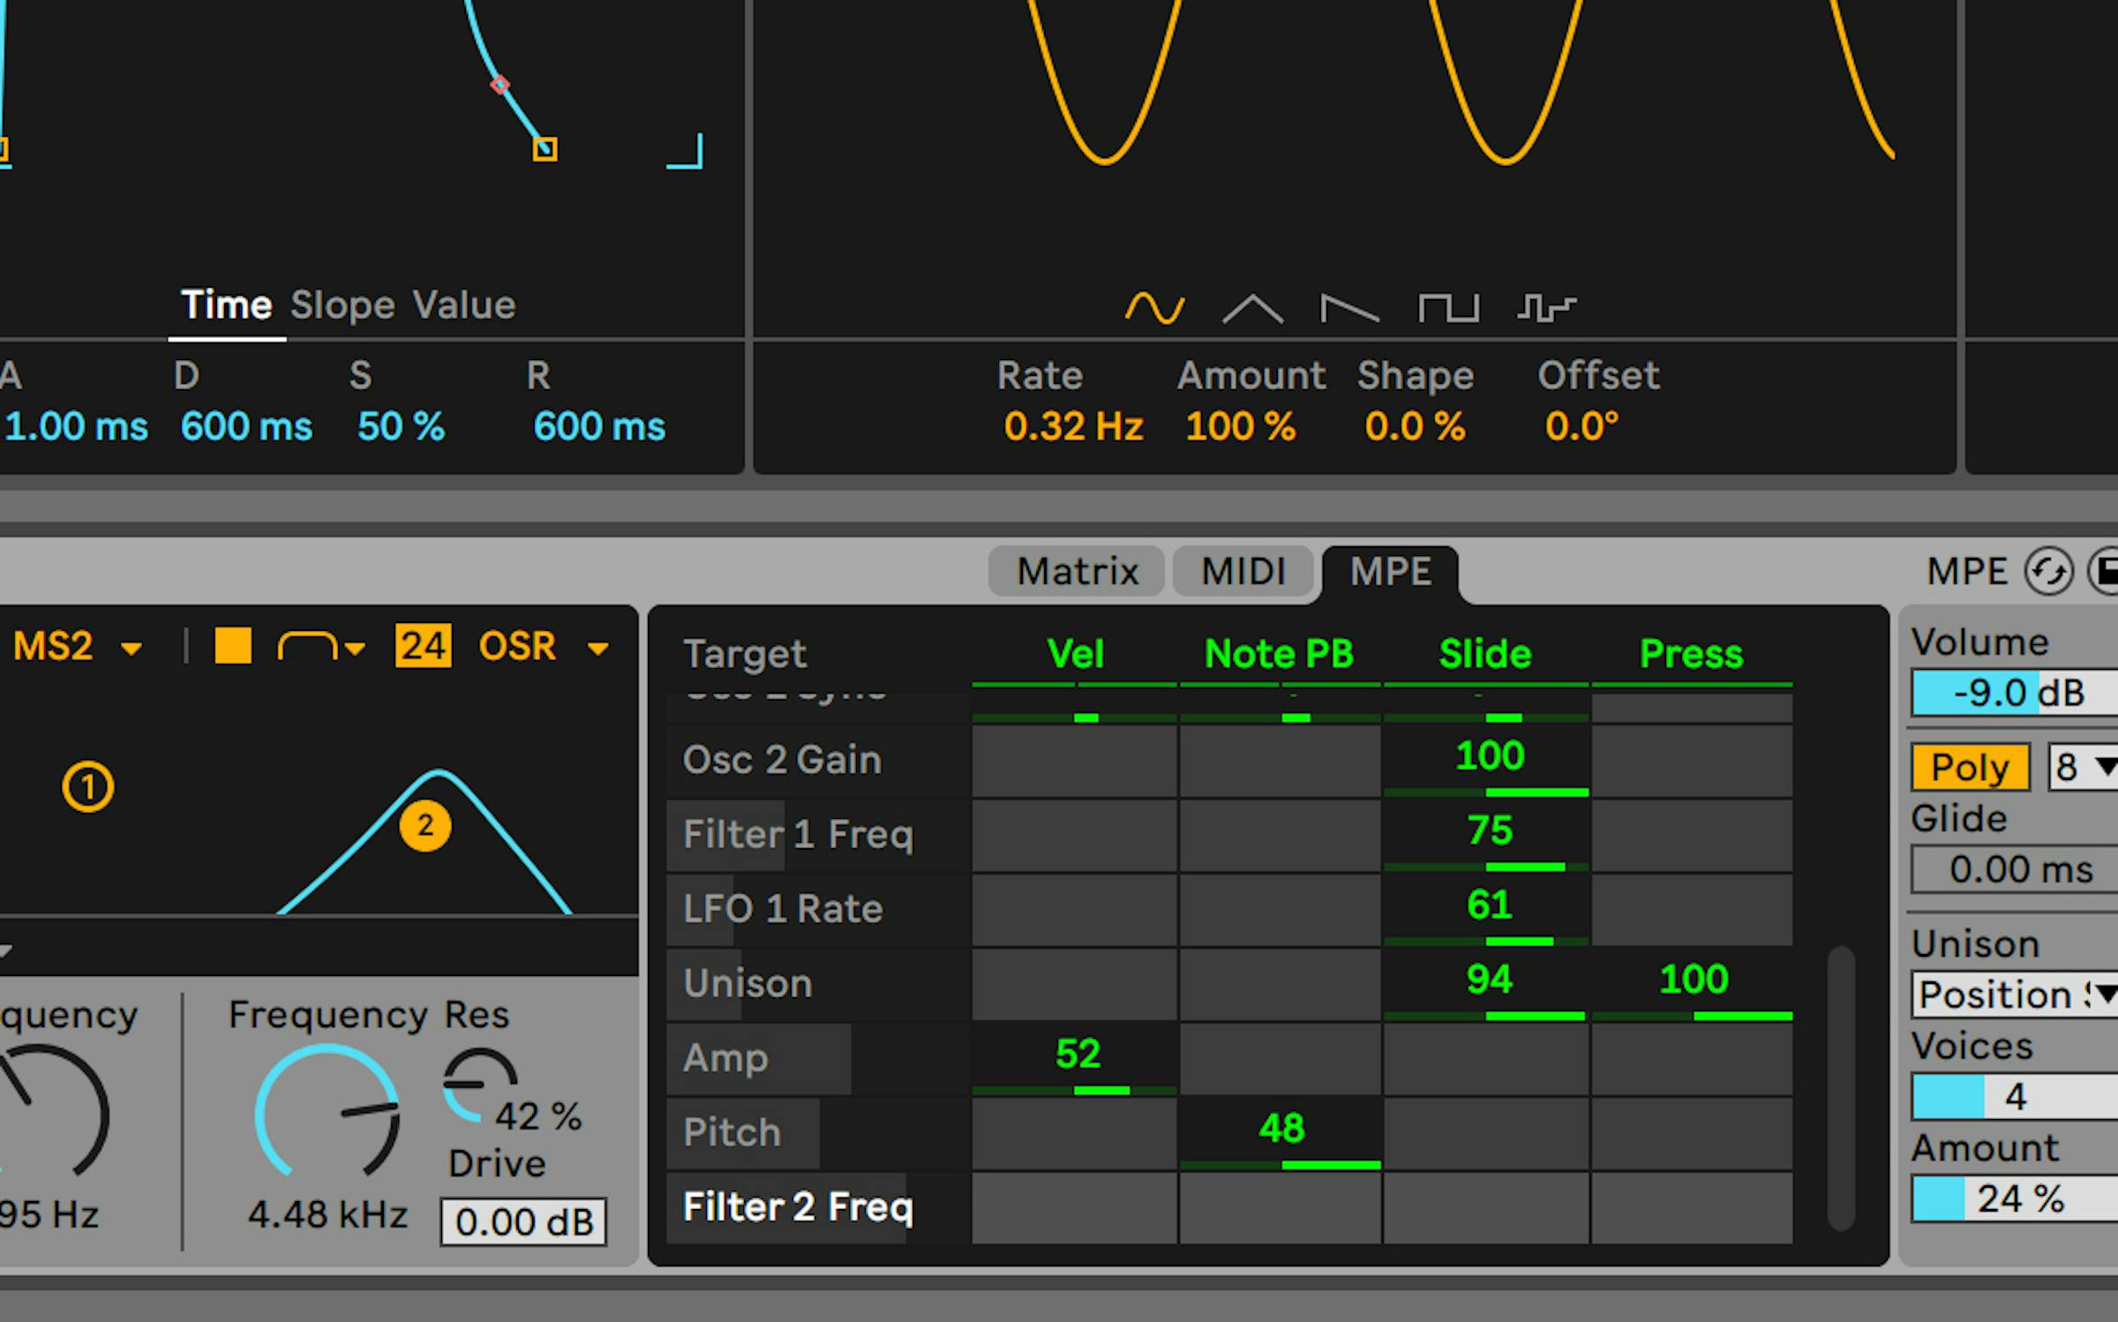The image size is (2118, 1322).
Task: Switch to the Matrix tab
Action: [1077, 571]
